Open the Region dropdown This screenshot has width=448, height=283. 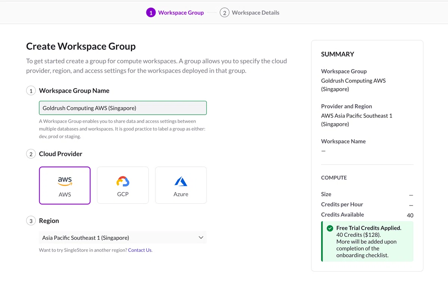point(123,238)
